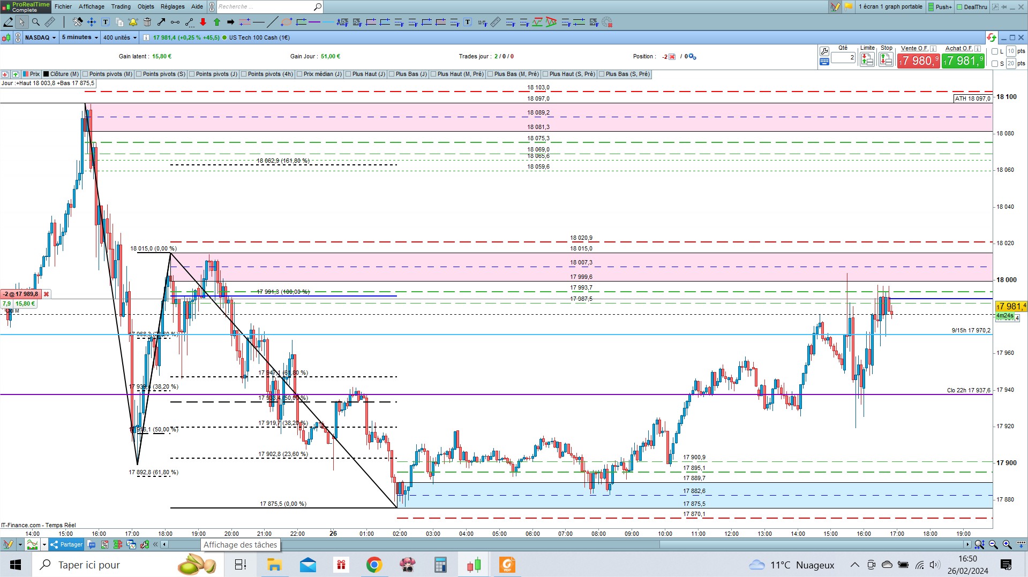Viewport: 1028px width, 577px height.
Task: Click the chart refresh arrows icon
Action: [x=992, y=37]
